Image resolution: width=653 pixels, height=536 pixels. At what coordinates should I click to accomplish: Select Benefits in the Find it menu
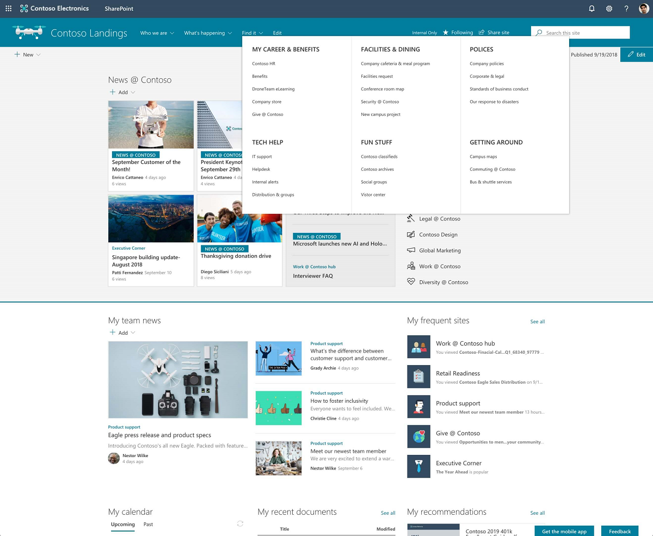pos(260,76)
